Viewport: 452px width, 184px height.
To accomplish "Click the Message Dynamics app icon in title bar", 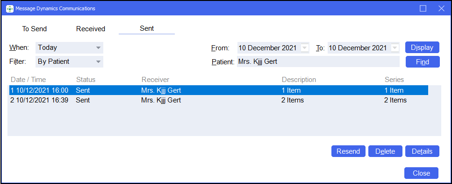I will click(x=9, y=9).
